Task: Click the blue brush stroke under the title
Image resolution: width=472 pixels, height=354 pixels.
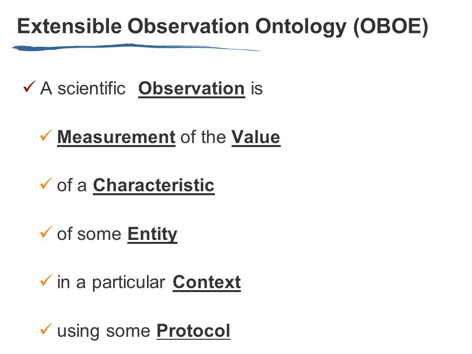Action: point(136,47)
